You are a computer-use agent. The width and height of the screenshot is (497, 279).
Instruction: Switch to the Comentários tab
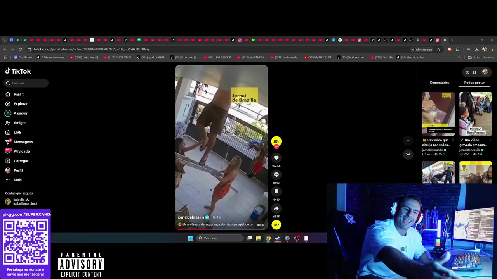point(440,83)
